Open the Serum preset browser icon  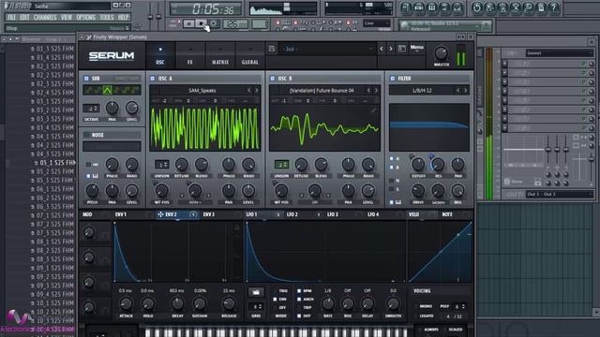point(402,49)
